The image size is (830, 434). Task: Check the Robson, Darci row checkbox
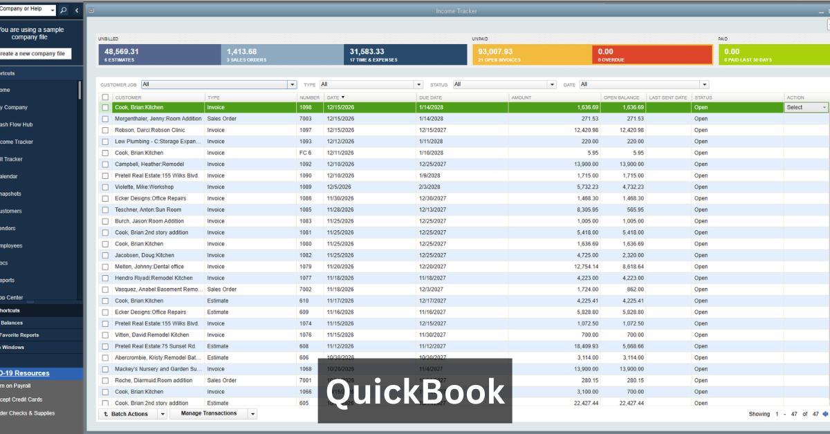(105, 130)
